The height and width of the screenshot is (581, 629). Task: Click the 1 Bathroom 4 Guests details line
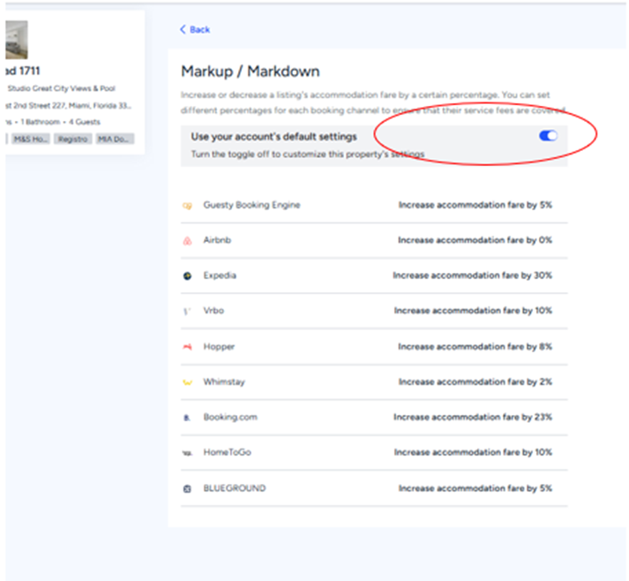coord(53,122)
